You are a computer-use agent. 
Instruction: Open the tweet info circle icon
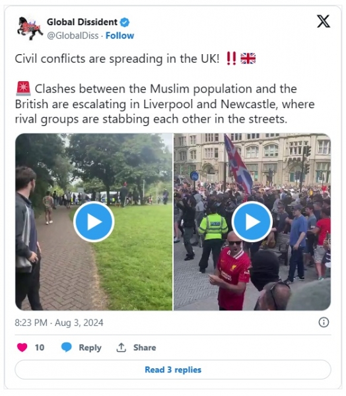coord(324,322)
